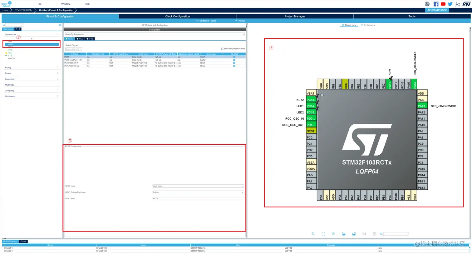Viewport: 472px width, 254px height.
Task: Open Pinout dropdown menu
Action: pos(240,21)
